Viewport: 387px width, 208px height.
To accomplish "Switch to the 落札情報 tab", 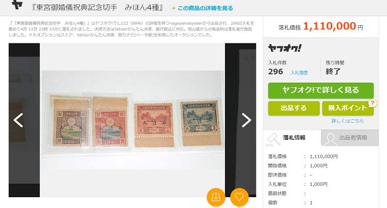I will tap(292, 138).
